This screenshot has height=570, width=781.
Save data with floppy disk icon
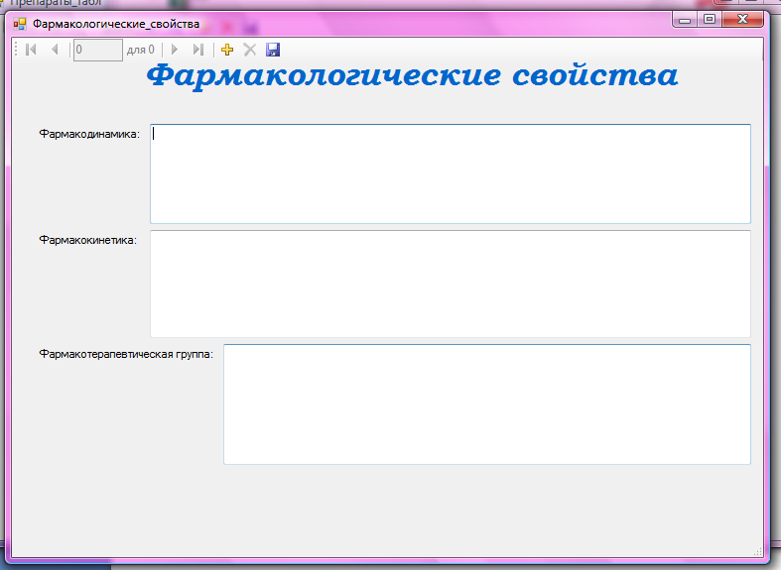click(x=273, y=50)
